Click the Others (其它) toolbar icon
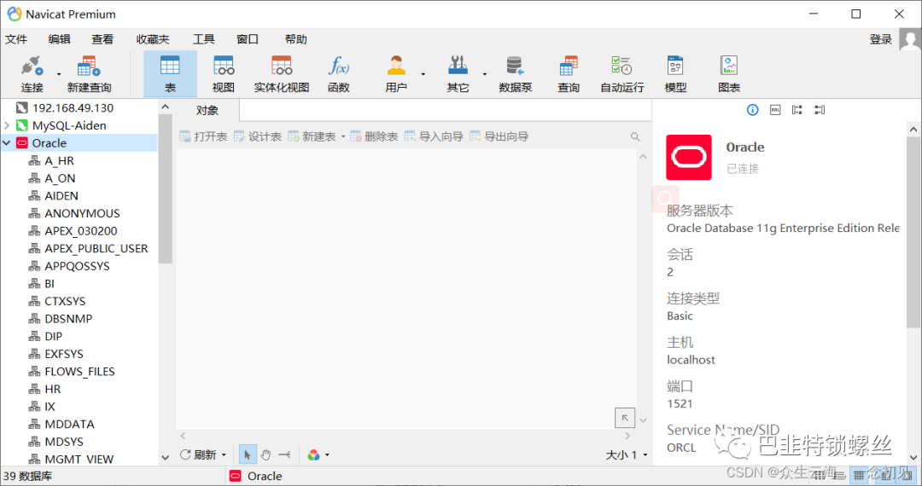Image resolution: width=922 pixels, height=486 pixels. [458, 74]
